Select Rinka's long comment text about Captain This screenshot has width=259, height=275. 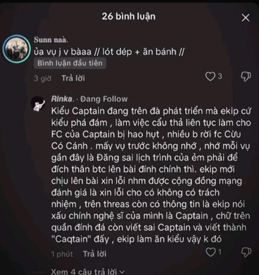[151, 175]
